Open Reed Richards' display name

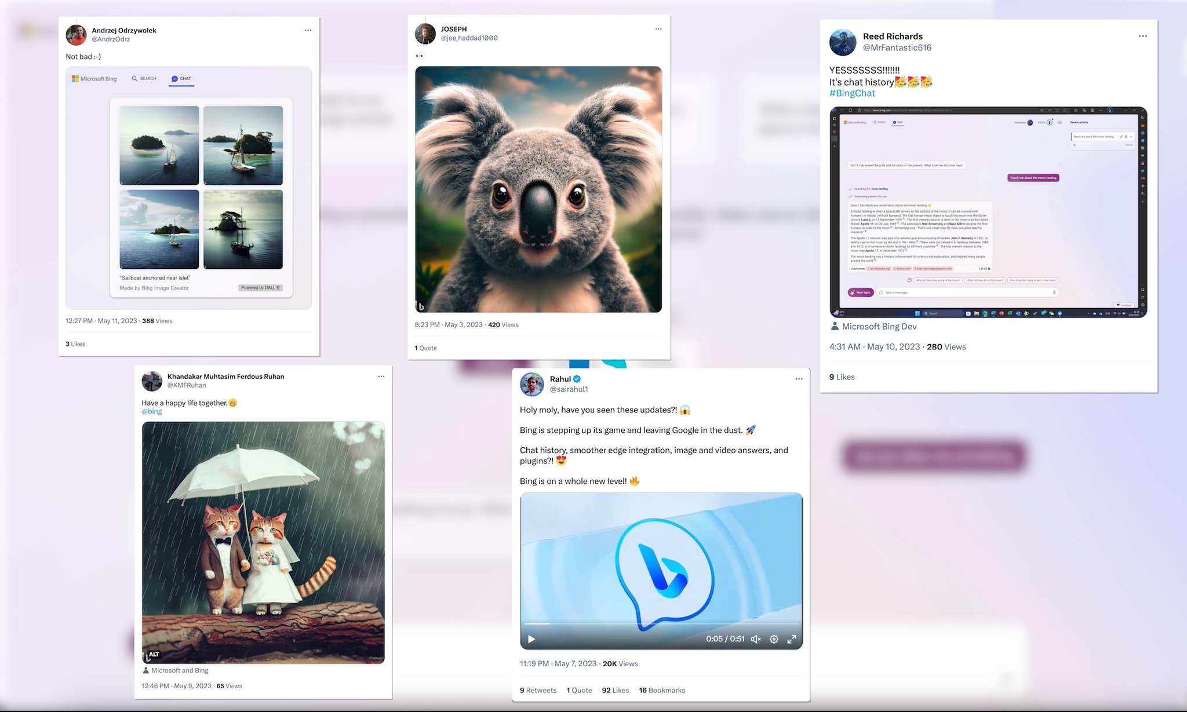click(x=893, y=36)
